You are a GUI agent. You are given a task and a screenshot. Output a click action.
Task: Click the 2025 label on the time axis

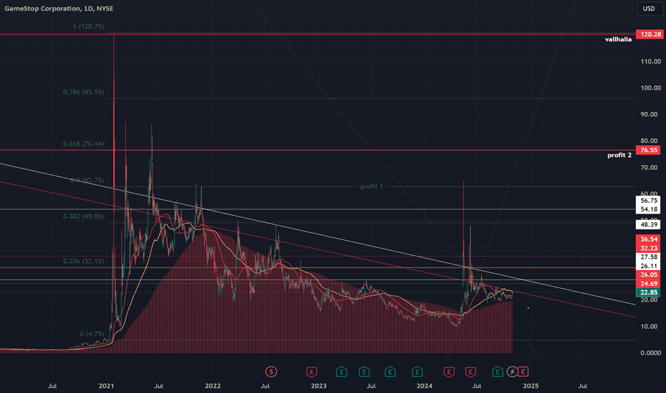530,386
